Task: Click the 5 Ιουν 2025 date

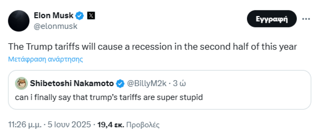Action: point(69,125)
